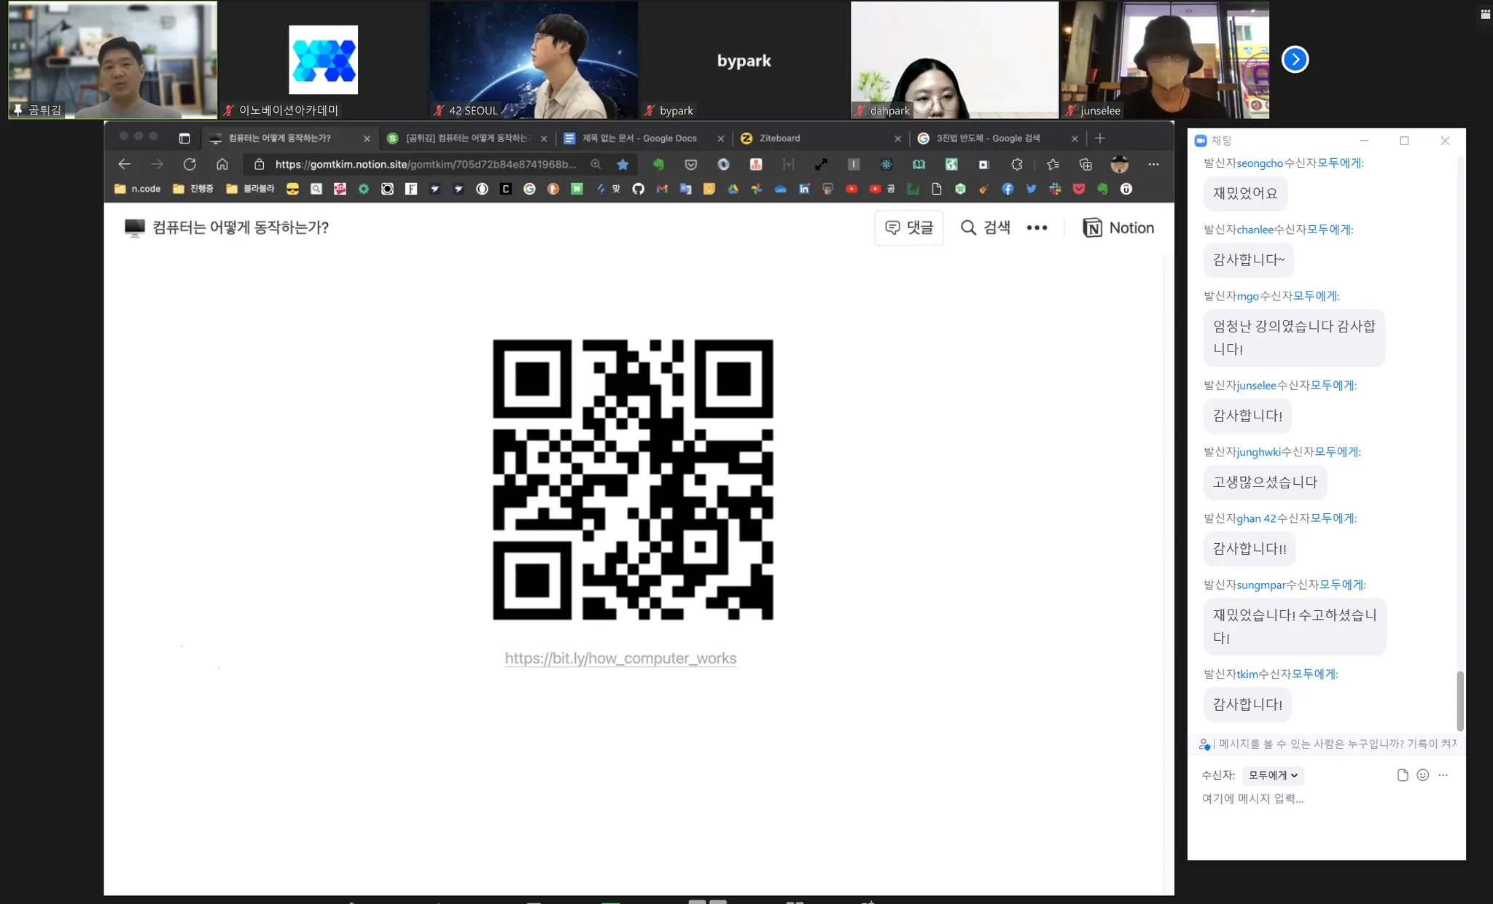Image resolution: width=1493 pixels, height=904 pixels.
Task: Switch to the Google Docs tab
Action: [639, 139]
